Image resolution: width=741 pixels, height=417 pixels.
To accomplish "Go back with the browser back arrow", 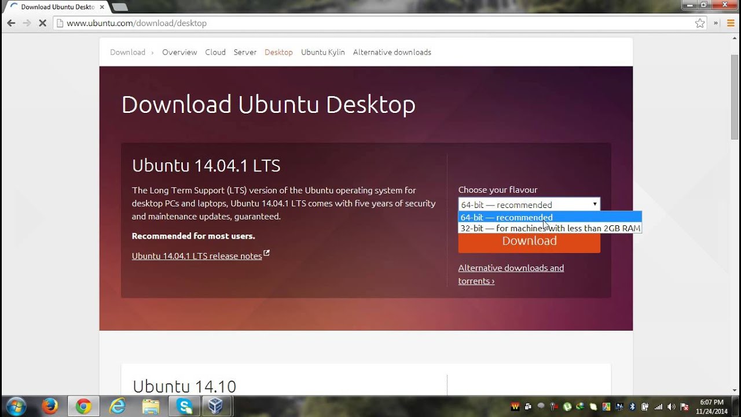I will 11,23.
